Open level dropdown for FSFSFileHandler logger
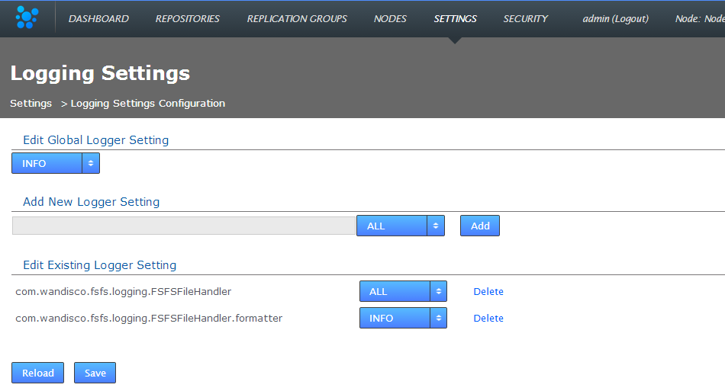The width and height of the screenshot is (725, 391). click(403, 291)
